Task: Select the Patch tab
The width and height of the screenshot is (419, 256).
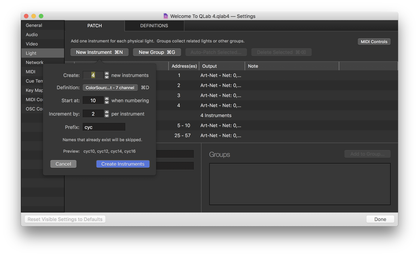Action: point(95,26)
